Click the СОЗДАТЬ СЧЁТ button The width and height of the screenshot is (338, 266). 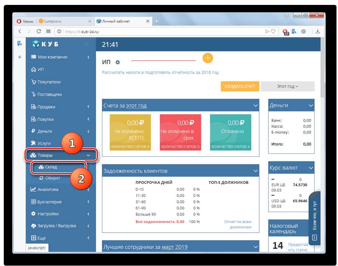click(x=240, y=86)
